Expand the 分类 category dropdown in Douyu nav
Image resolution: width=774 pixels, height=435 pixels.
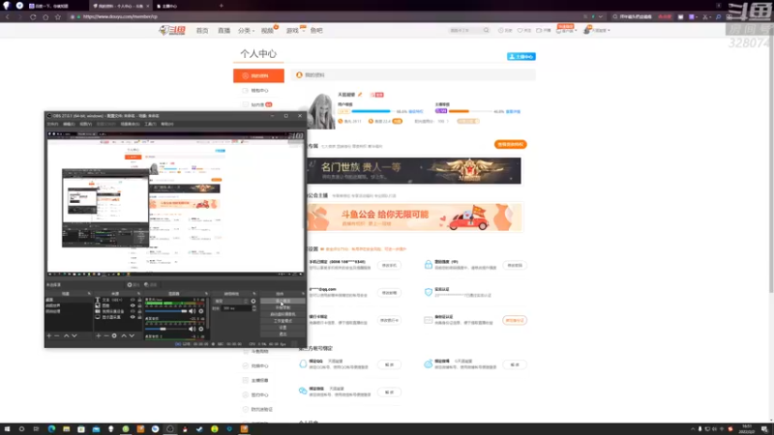[x=246, y=31]
